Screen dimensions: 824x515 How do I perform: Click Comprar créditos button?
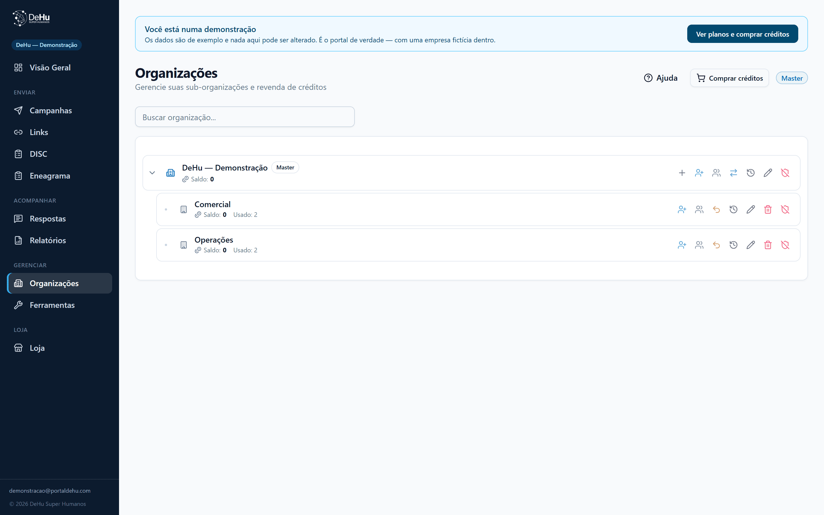pyautogui.click(x=729, y=78)
